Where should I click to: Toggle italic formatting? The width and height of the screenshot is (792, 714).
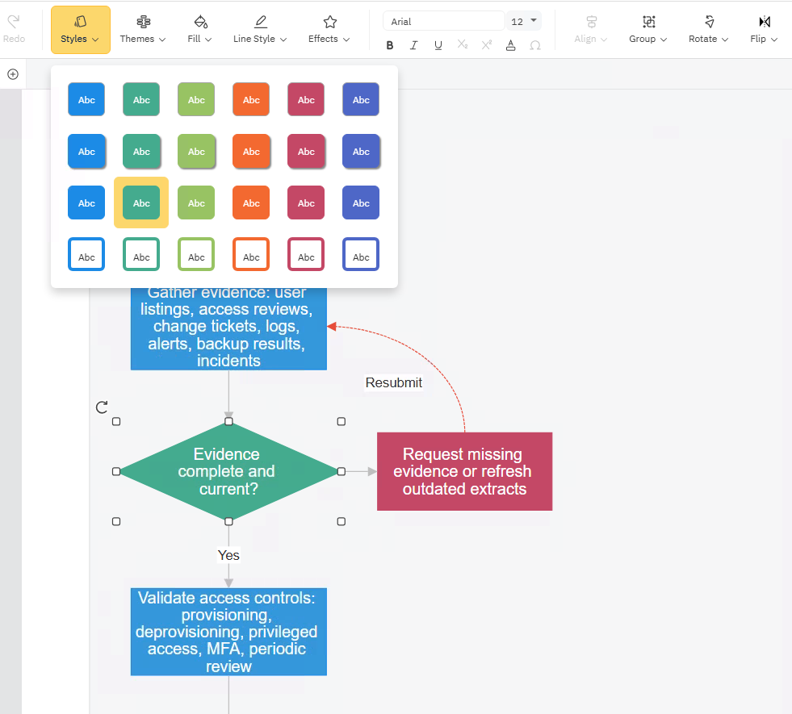[x=413, y=45]
